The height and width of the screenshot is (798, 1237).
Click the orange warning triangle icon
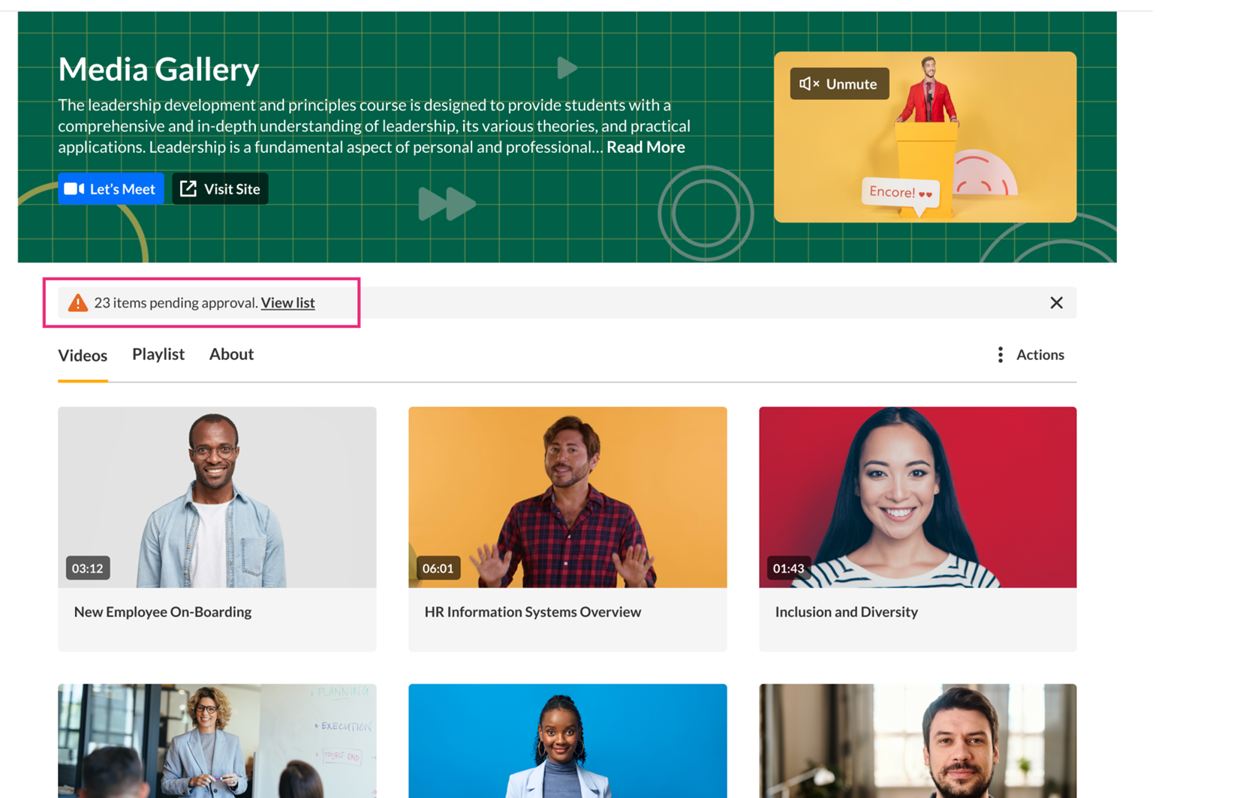tap(77, 303)
